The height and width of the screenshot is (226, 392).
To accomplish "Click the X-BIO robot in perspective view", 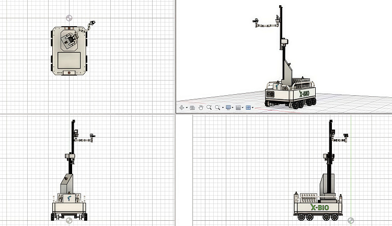I will 290,92.
